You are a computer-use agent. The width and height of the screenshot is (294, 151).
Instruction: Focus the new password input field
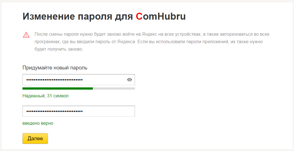79,80
